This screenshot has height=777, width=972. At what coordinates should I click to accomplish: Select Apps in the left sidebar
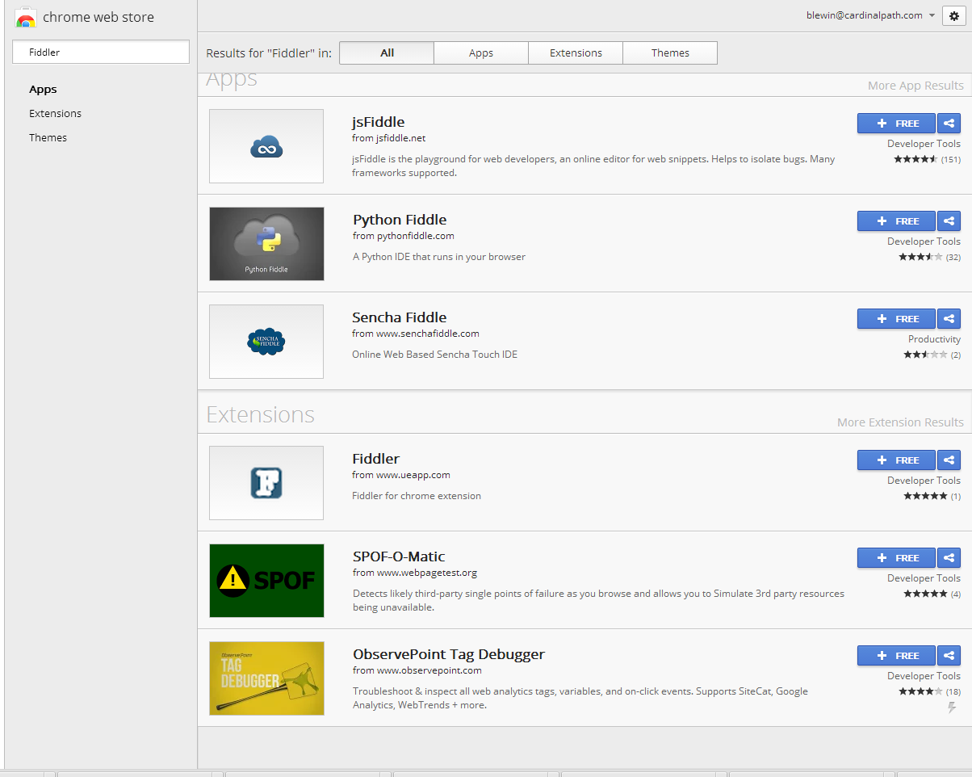tap(43, 89)
